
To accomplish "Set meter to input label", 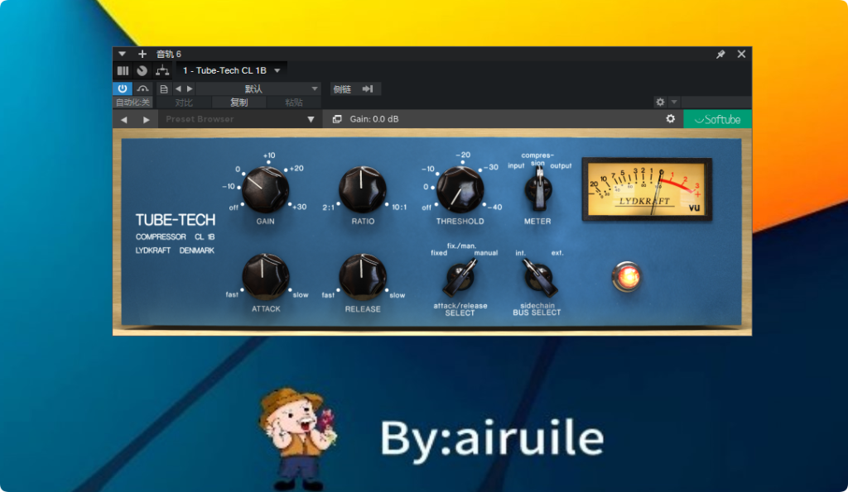I will pyautogui.click(x=516, y=166).
